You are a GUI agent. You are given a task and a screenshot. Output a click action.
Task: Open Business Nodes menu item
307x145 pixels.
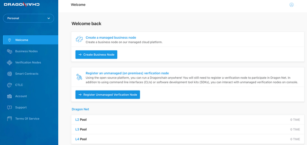pyautogui.click(x=26, y=51)
